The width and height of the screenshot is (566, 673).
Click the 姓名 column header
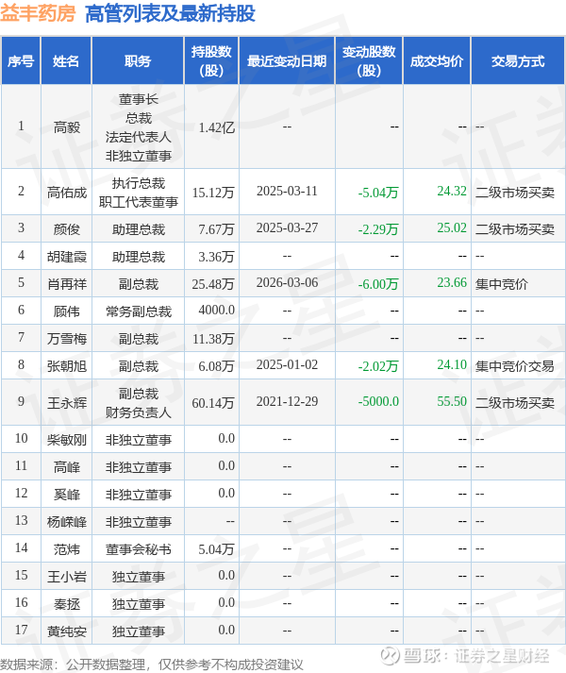tap(66, 61)
